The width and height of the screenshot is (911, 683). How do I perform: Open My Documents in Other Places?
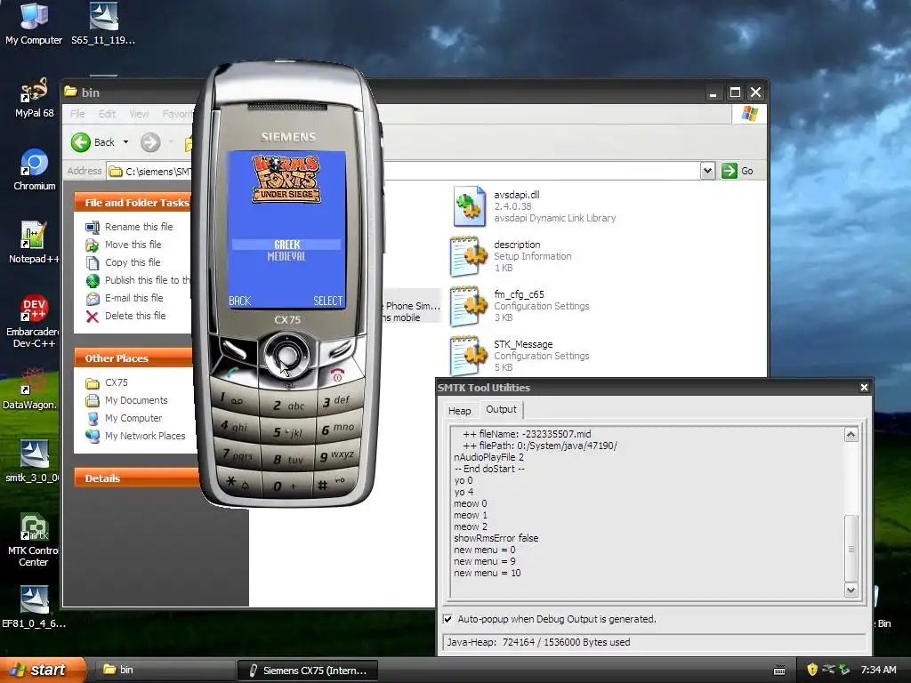(136, 400)
